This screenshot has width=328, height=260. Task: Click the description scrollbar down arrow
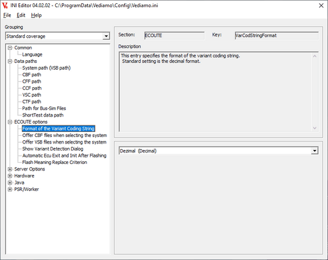pos(315,128)
